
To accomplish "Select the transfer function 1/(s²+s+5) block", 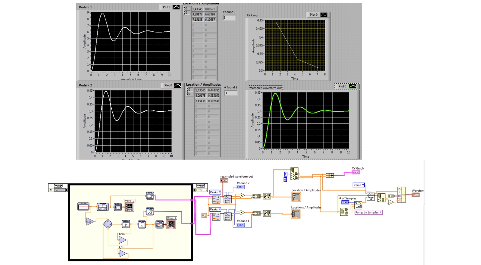I will point(102,207).
